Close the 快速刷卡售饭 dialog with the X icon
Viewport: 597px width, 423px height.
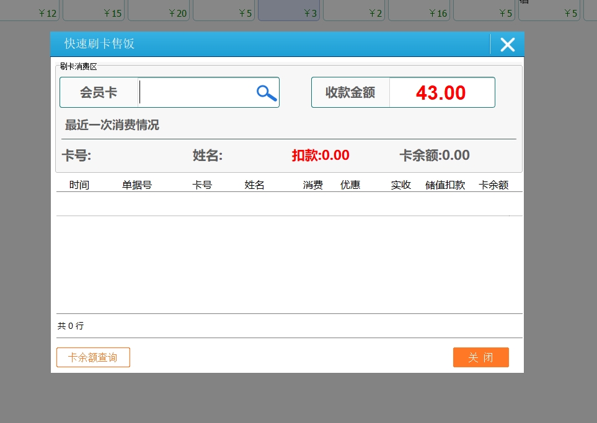[507, 45]
